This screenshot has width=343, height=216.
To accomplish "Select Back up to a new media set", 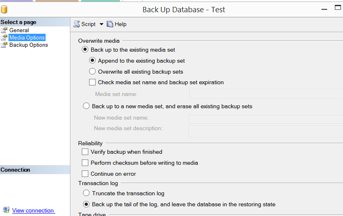I will point(86,106).
